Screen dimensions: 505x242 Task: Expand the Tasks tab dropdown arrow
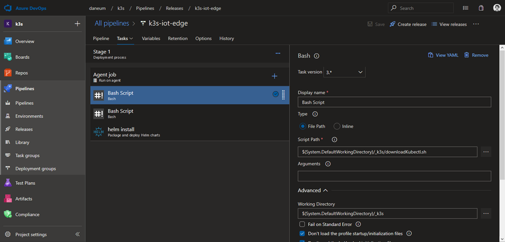point(131,38)
